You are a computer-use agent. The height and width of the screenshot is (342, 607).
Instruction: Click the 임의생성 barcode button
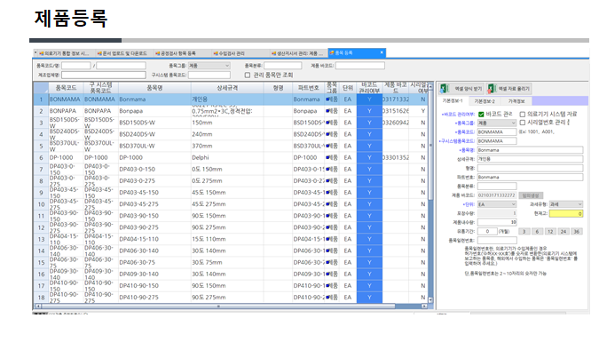point(531,195)
